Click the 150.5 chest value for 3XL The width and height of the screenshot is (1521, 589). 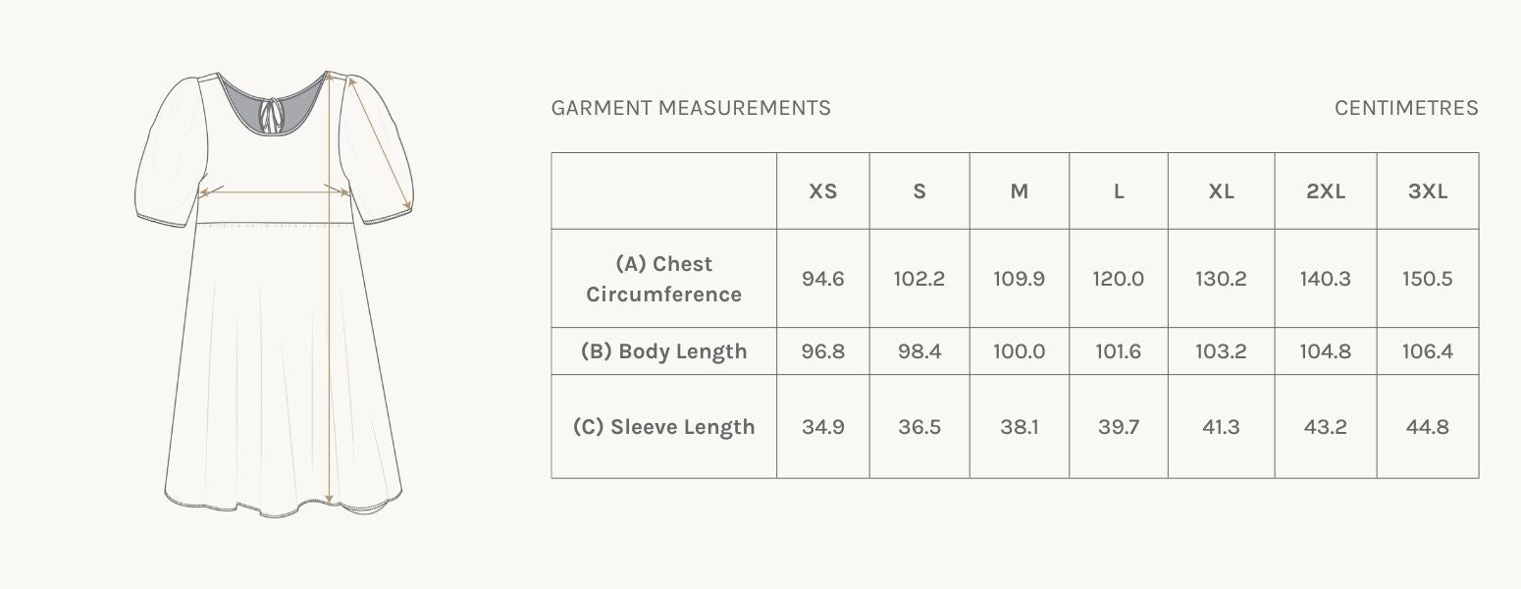[x=1427, y=279]
